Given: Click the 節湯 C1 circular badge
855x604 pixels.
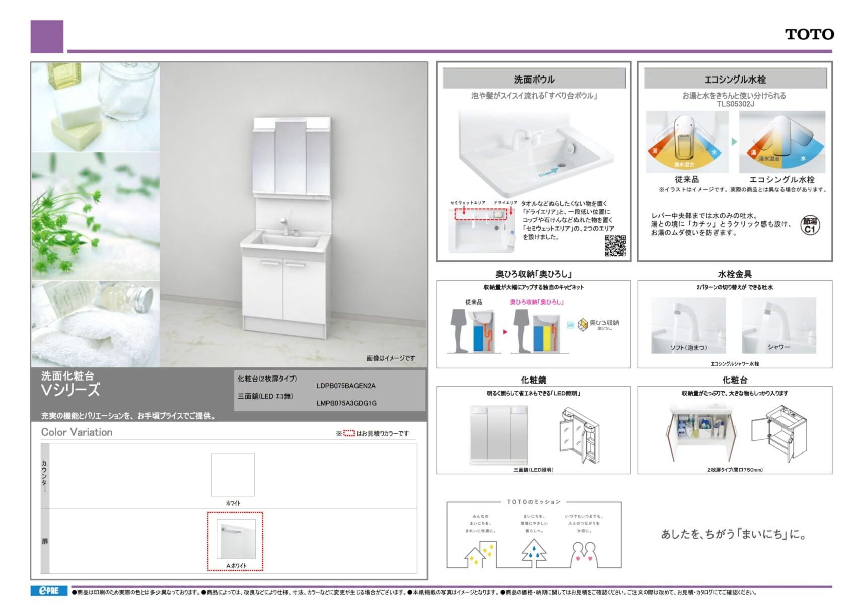Looking at the screenshot, I should 810,225.
